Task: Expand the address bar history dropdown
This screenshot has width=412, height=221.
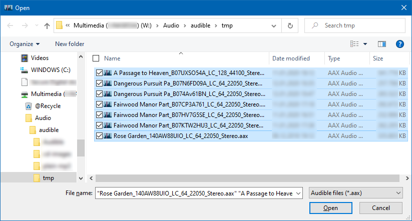Action: point(274,25)
